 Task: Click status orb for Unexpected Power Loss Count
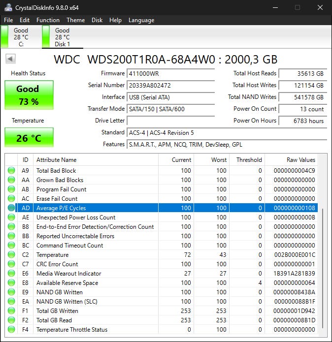coord(11,217)
